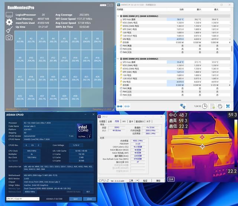Select memory test tile #16
Viewport: 238px width, 206px height.
point(97,59)
